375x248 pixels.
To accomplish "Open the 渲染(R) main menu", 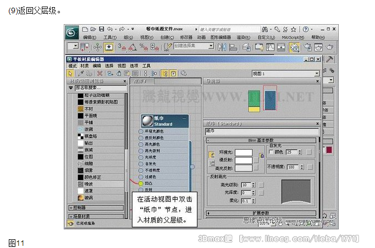I will pyautogui.click(x=244, y=37).
